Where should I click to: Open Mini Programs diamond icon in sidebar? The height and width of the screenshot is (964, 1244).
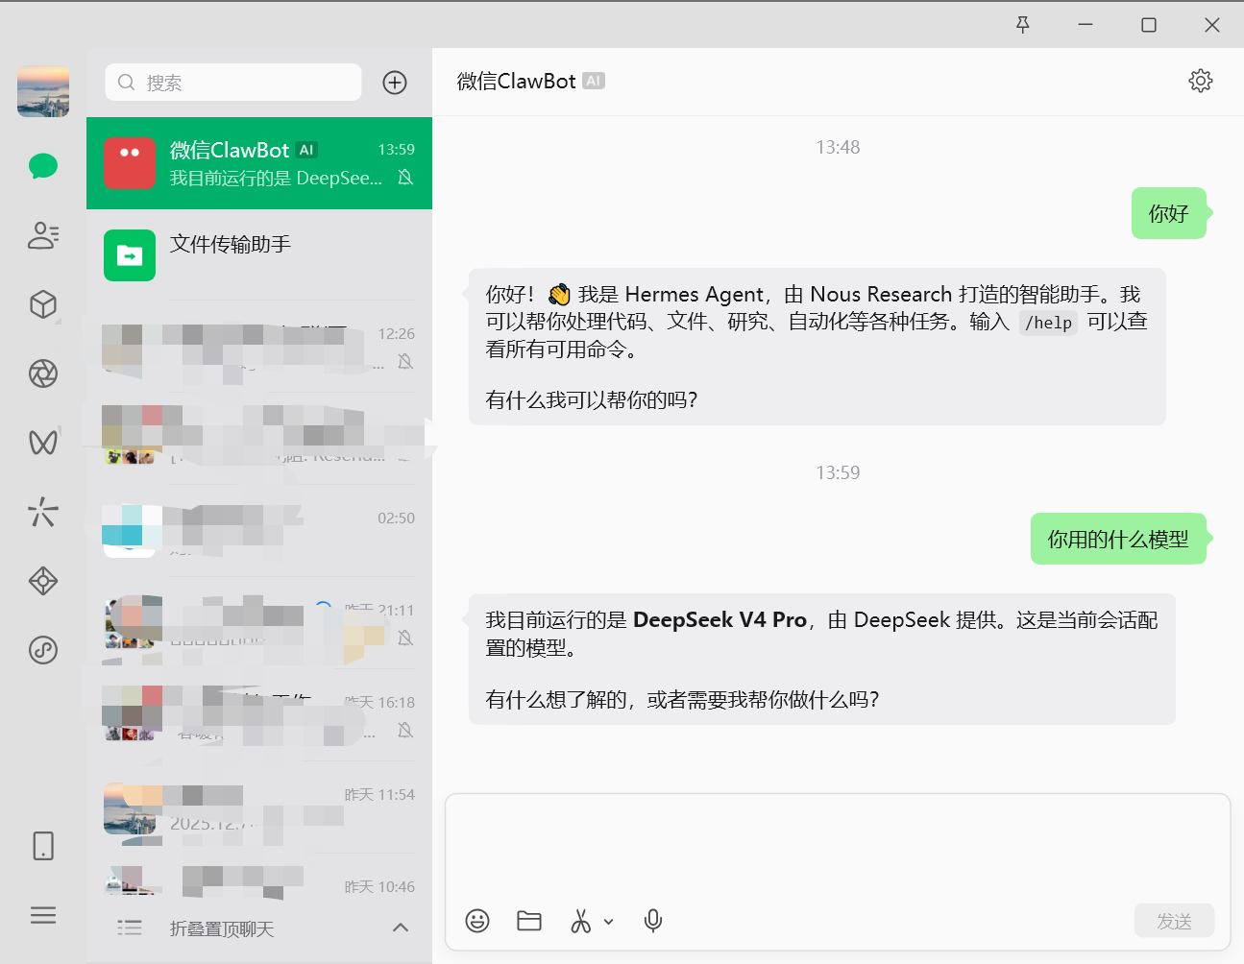click(43, 581)
